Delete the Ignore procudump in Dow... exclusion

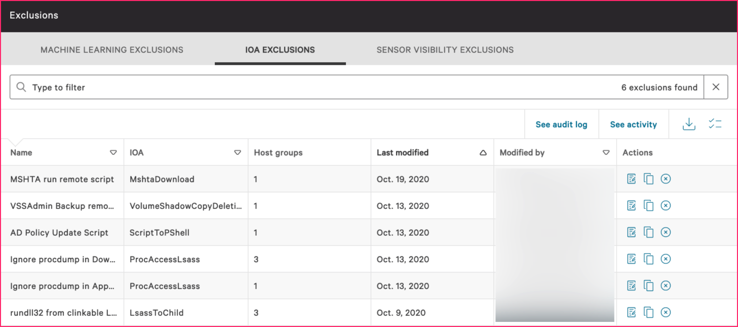tap(666, 259)
